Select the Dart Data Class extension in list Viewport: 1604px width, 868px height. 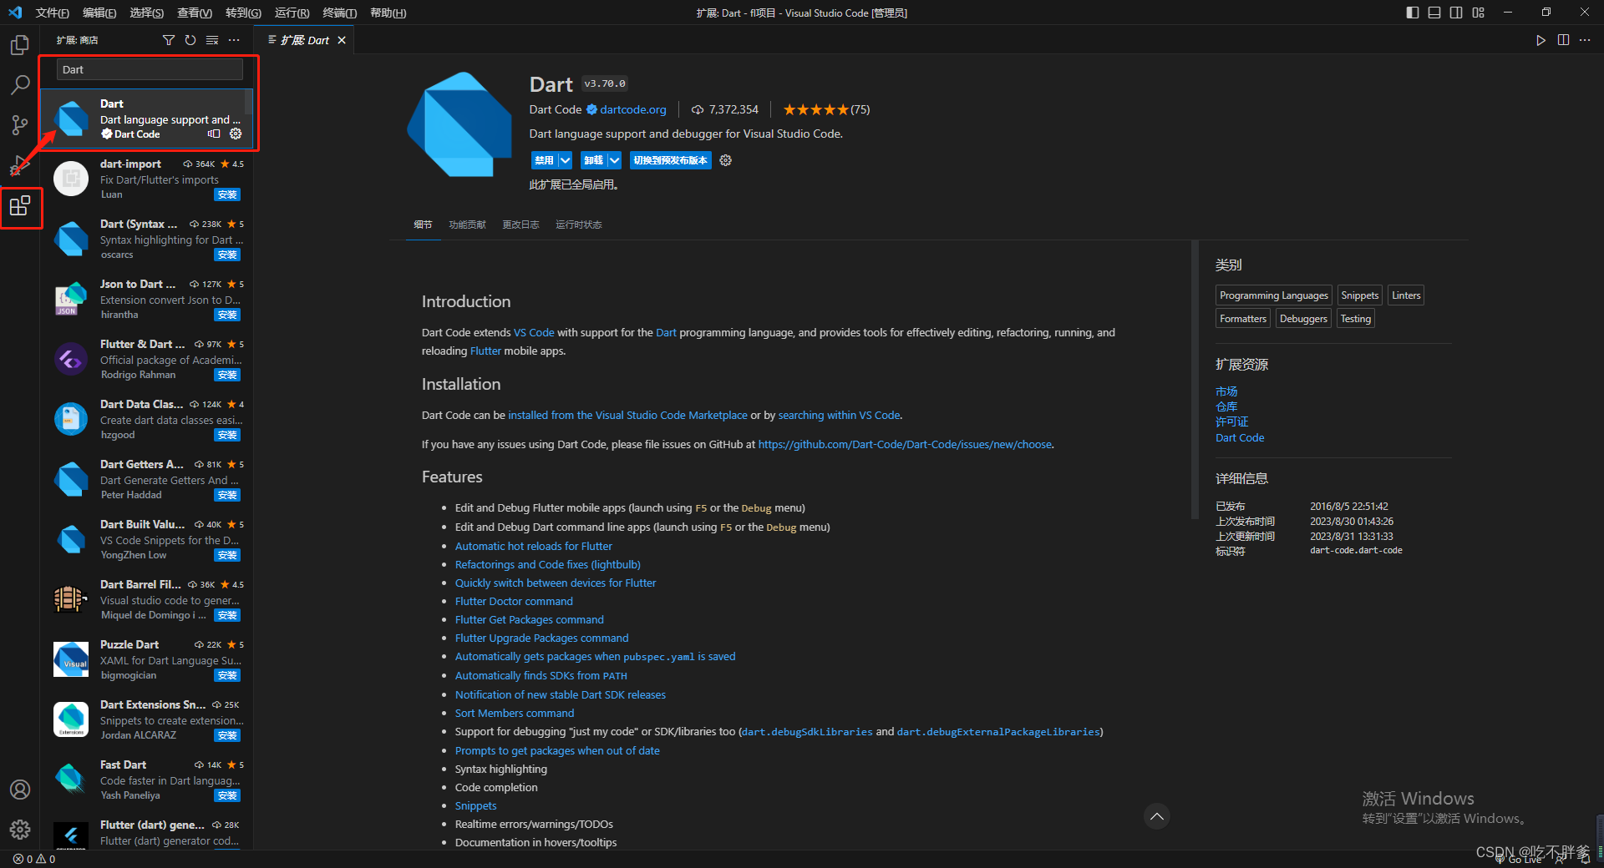(x=147, y=420)
